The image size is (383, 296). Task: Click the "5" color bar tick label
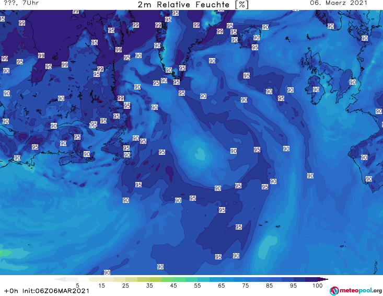point(77,286)
